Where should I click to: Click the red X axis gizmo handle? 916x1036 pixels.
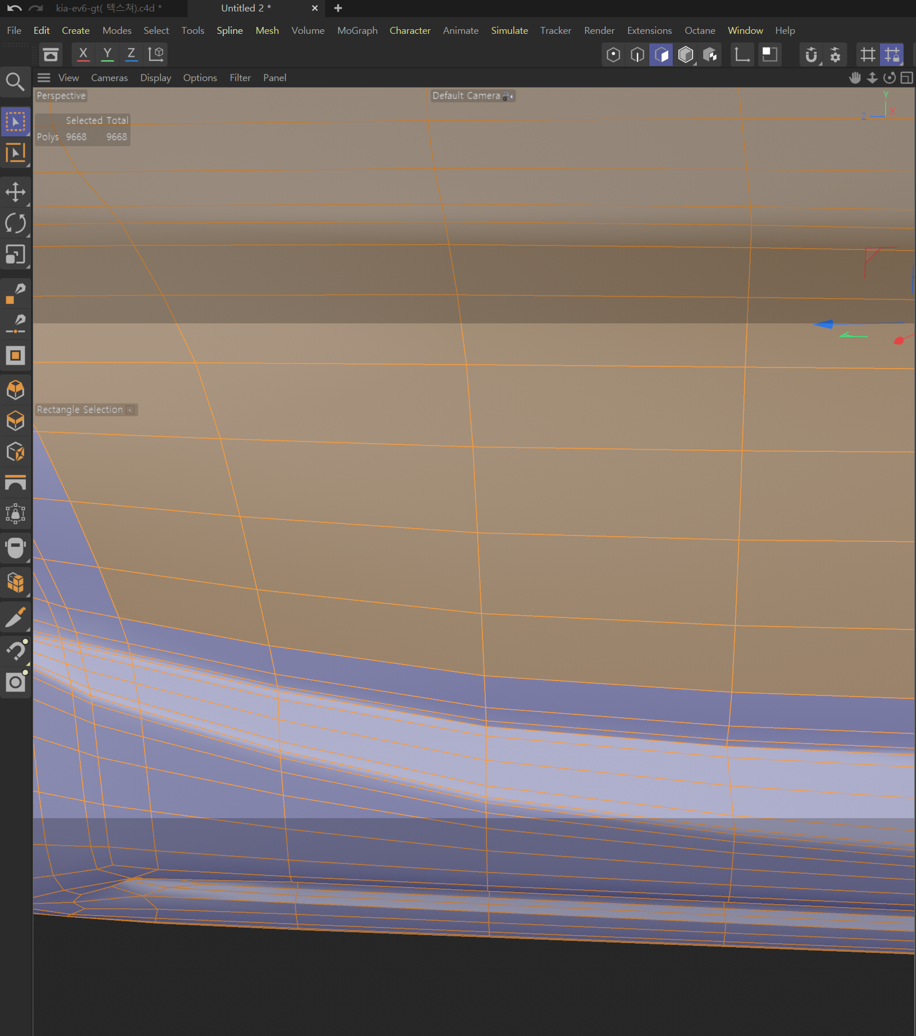coord(899,341)
